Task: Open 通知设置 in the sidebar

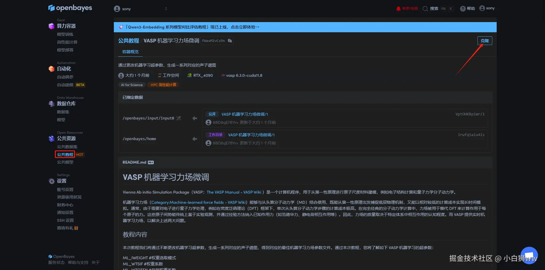Action: point(65,212)
